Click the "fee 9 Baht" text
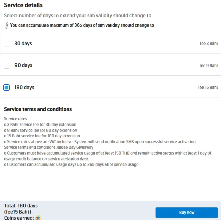The height and width of the screenshot is (220, 221). (209, 65)
